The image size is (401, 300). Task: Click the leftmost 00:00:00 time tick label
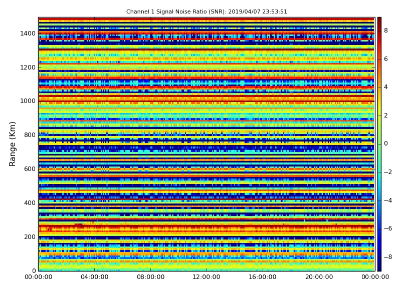click(x=39, y=277)
